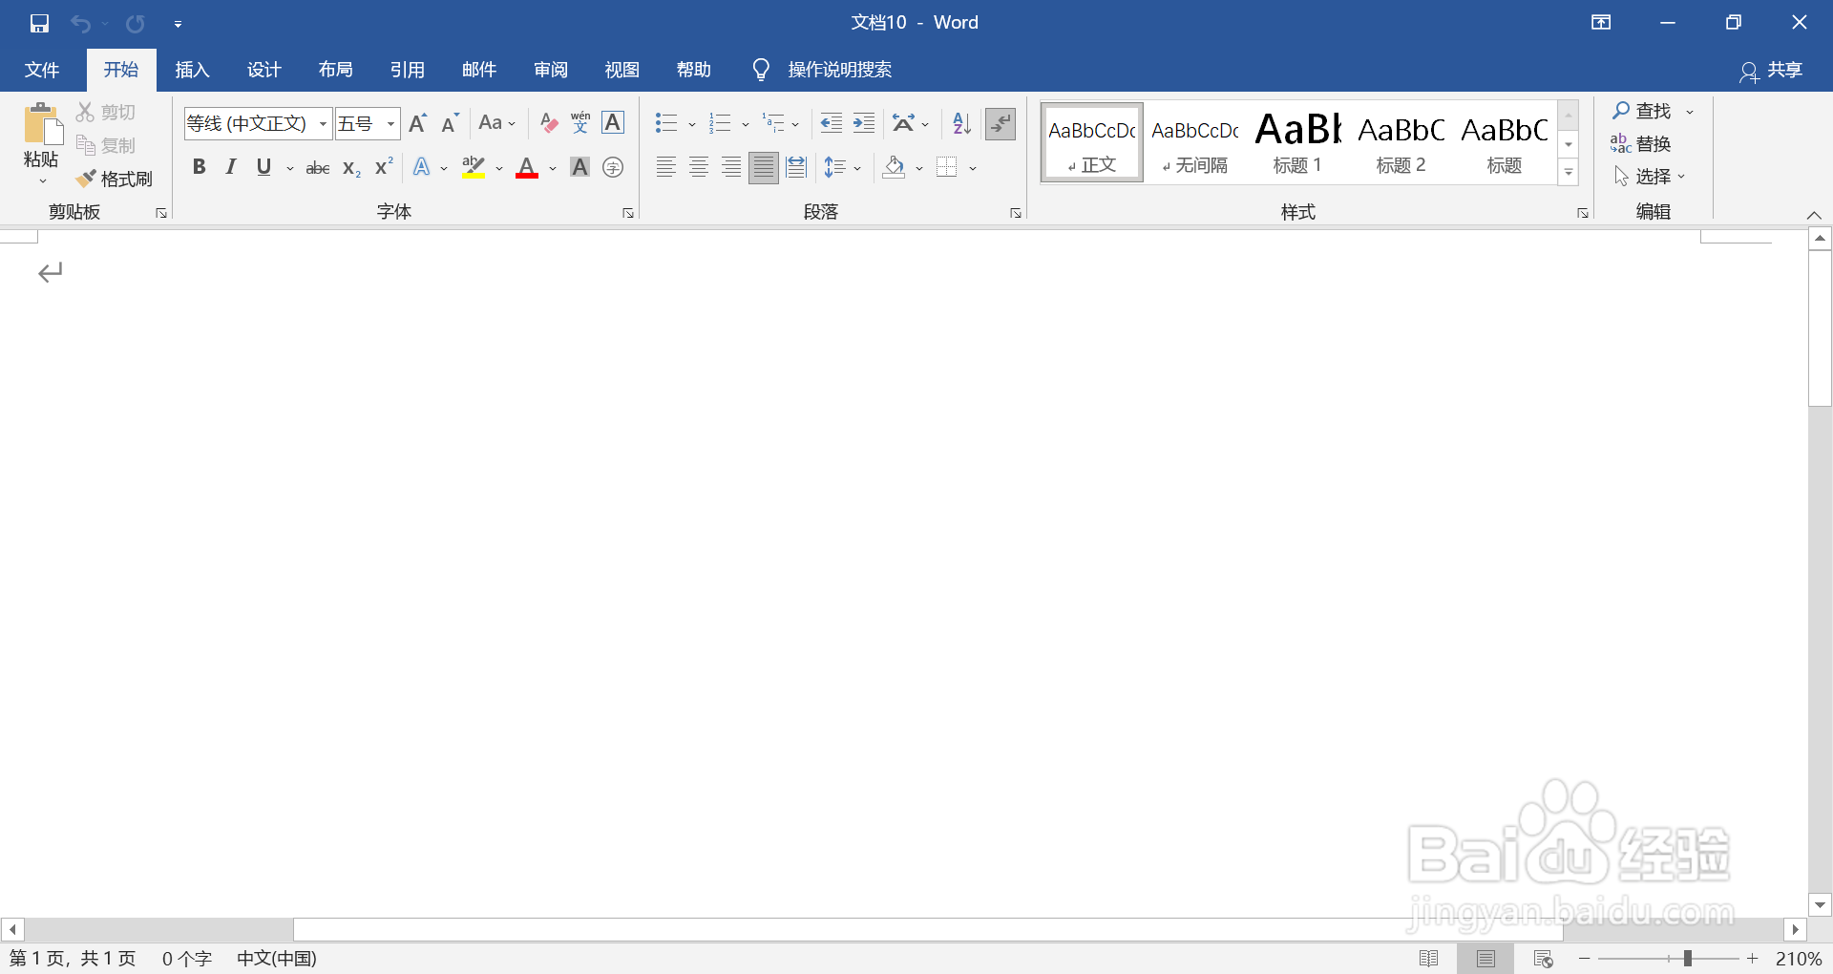The width and height of the screenshot is (1833, 974).
Task: Switch to the Insert (插入) tab
Action: tap(192, 70)
